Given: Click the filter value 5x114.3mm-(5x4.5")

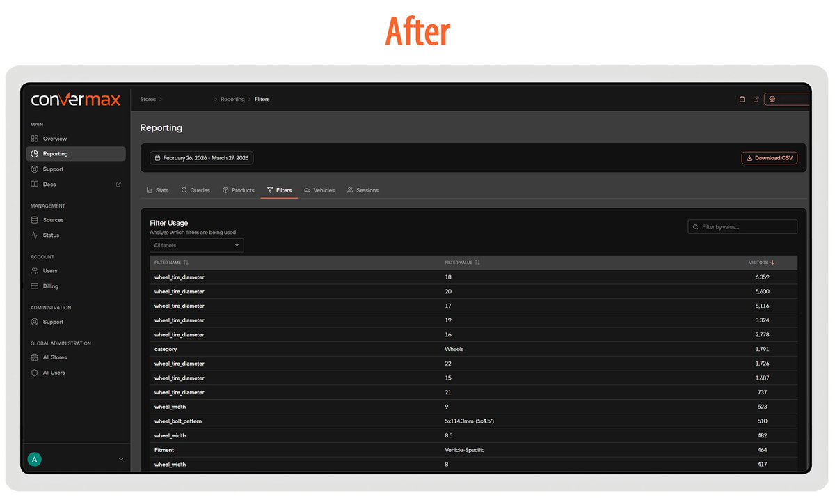Looking at the screenshot, I should click(470, 421).
